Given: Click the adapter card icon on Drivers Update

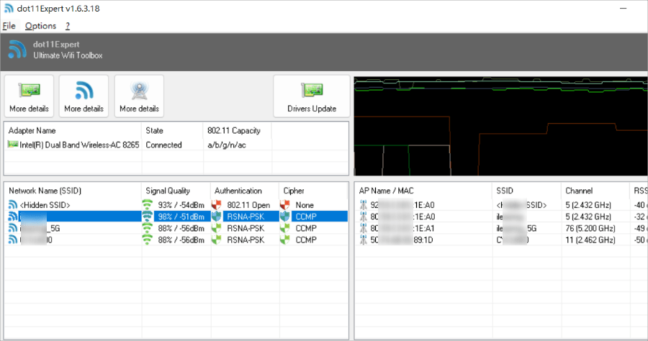Looking at the screenshot, I should (312, 90).
